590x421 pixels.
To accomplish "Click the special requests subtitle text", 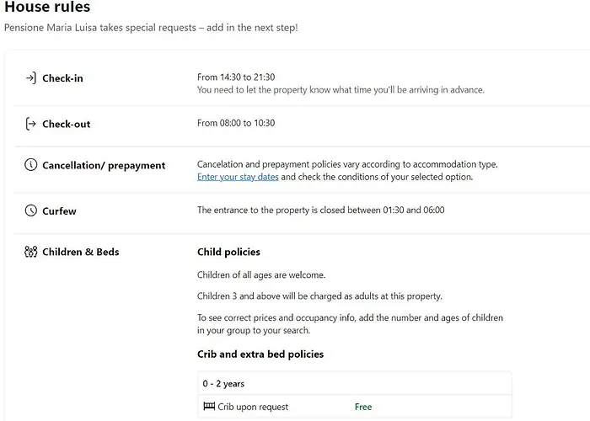I will (151, 28).
